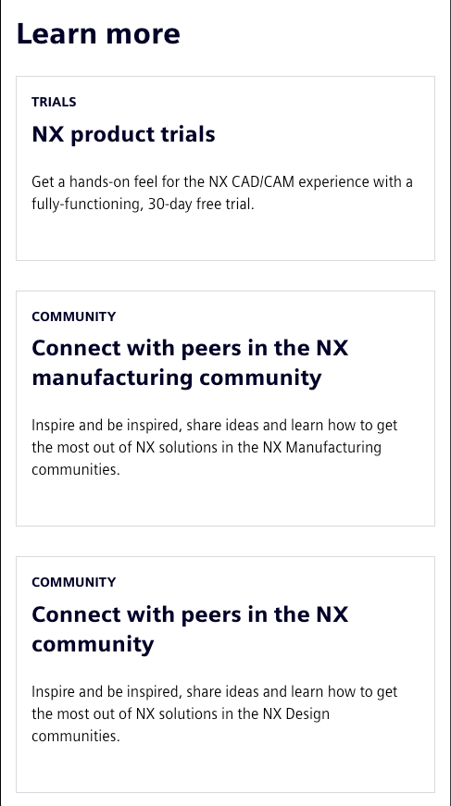Click the NX Design communities description paragraph

point(215,713)
